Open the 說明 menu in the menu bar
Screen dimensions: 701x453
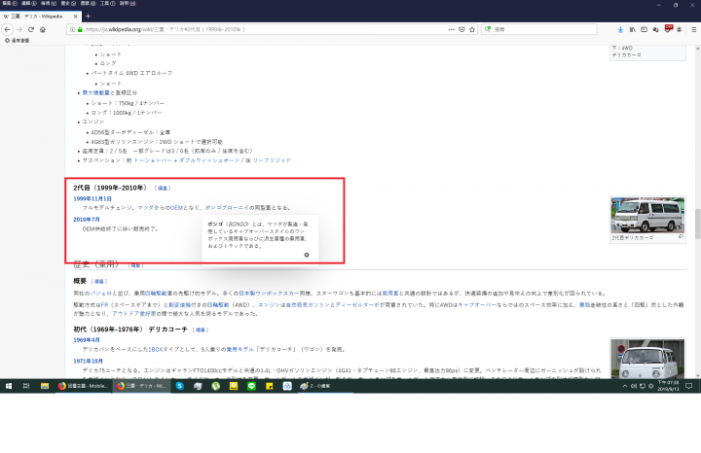click(128, 3)
